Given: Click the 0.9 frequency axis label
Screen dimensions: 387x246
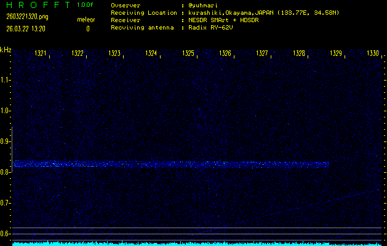Looking at the screenshot, I should (6, 141).
